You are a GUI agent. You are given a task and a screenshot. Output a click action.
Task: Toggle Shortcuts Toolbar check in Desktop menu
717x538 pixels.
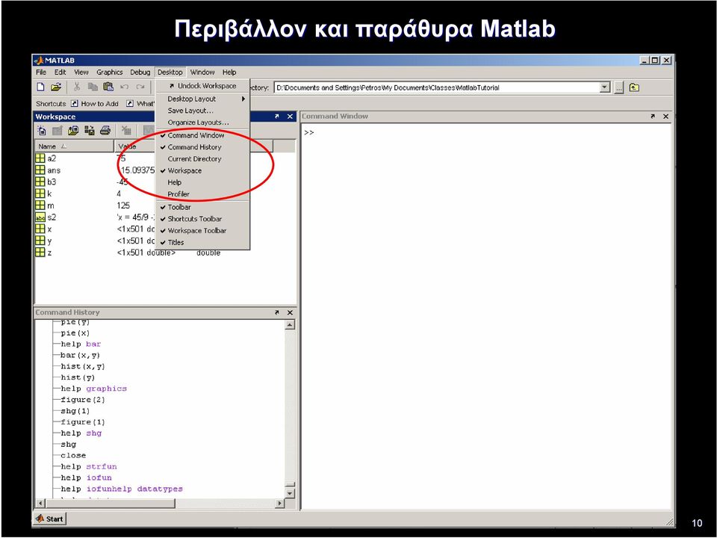point(202,219)
